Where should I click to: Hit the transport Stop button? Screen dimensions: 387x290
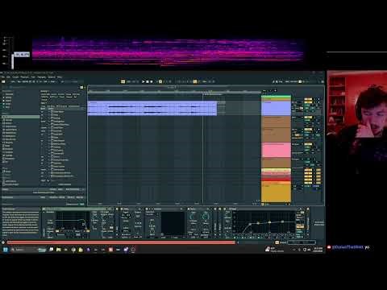click(148, 81)
